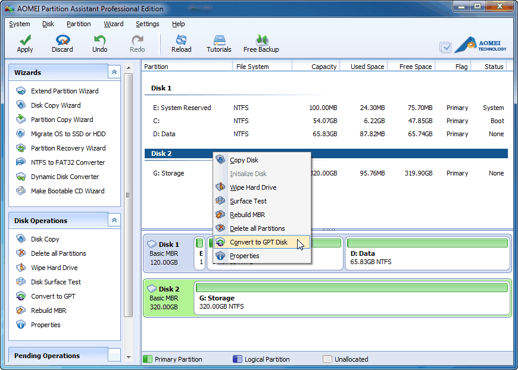This screenshot has height=370, width=518.
Task: Select the G: Storage row in list
Action: [326, 173]
